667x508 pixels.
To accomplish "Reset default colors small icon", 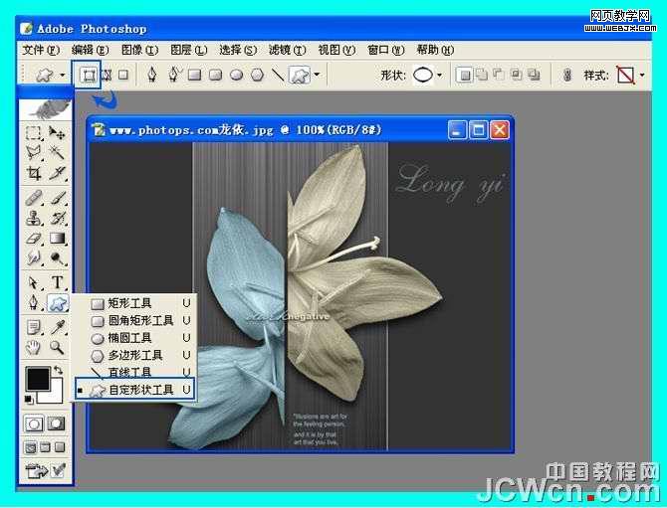I will point(29,399).
